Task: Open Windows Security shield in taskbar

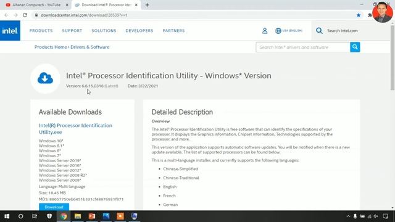Action: (x=49, y=216)
